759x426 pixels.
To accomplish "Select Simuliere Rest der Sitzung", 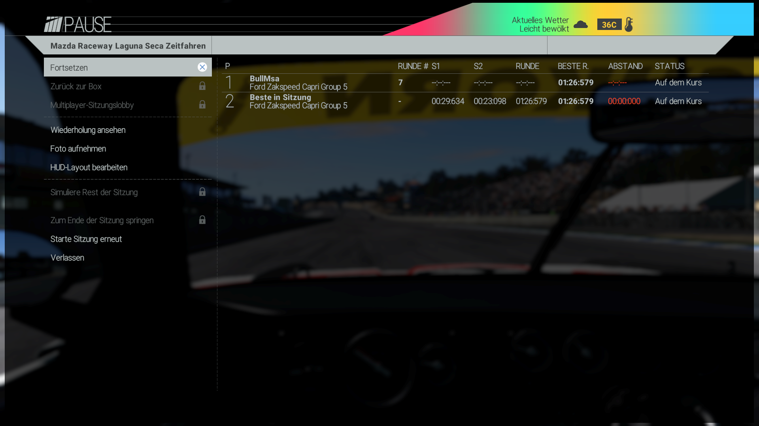I will pos(128,192).
